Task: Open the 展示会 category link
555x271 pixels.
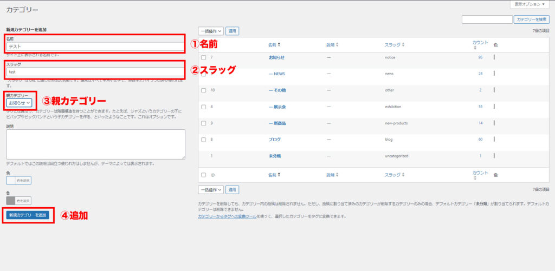Action: click(278, 107)
